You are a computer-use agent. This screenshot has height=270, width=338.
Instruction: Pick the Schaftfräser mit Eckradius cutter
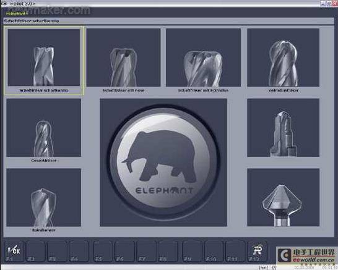click(x=203, y=57)
